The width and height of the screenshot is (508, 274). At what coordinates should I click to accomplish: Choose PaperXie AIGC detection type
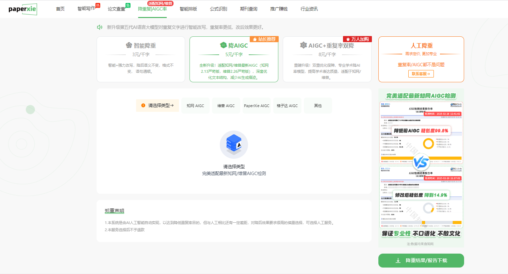coord(257,106)
